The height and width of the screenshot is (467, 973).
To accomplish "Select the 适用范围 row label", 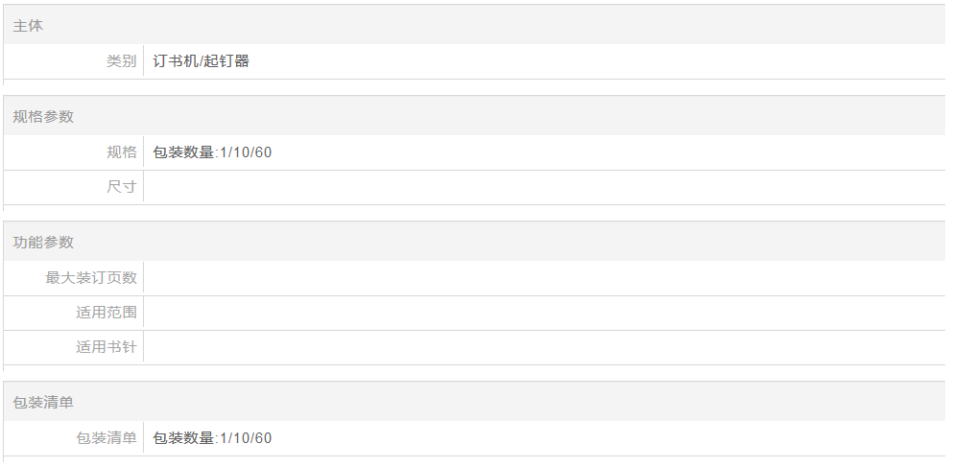I will tap(106, 313).
